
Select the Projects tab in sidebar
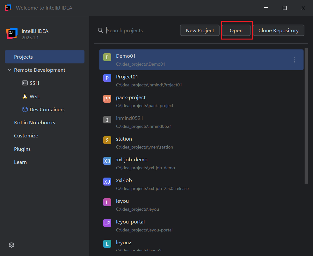45,57
